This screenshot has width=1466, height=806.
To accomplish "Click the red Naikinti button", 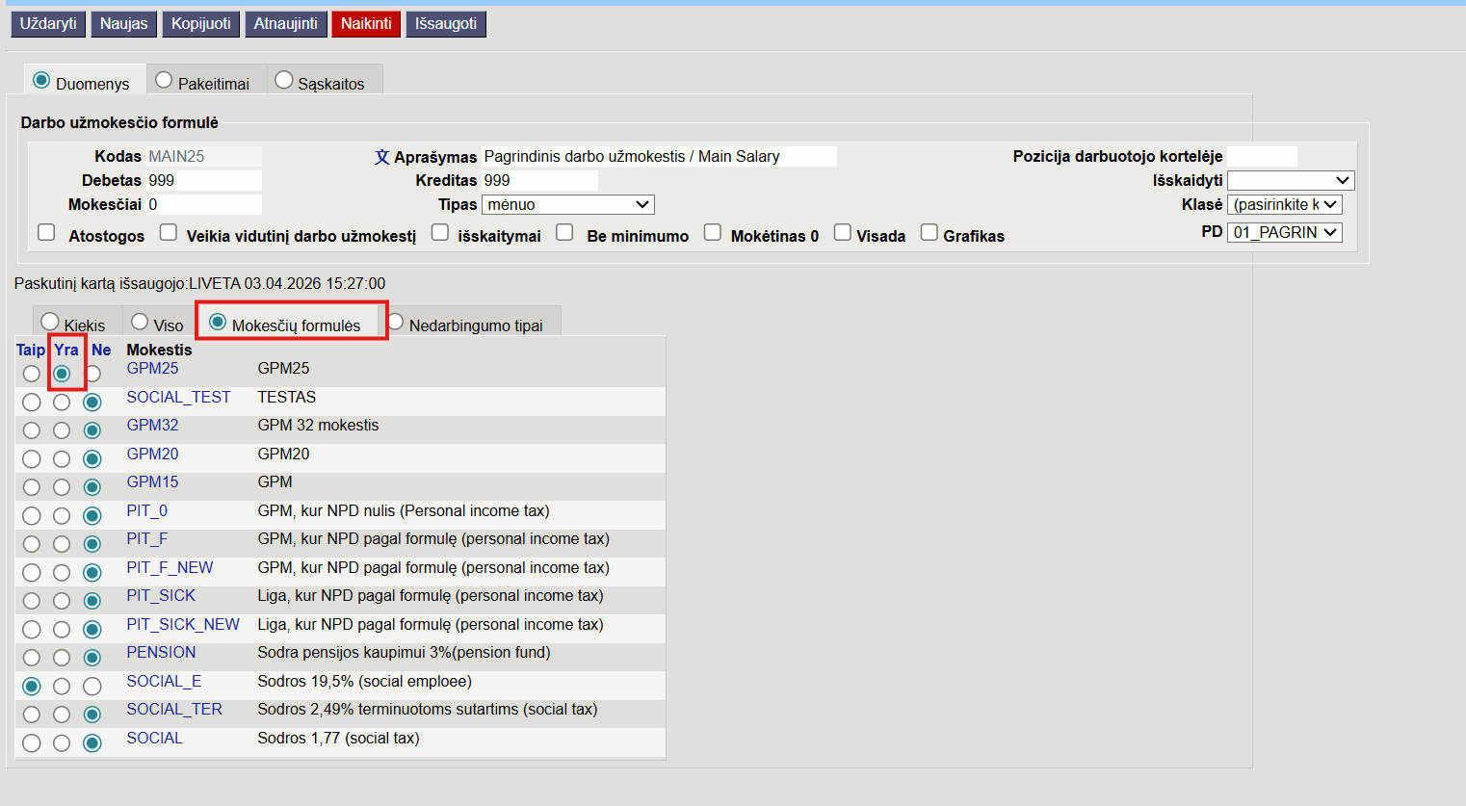I will click(366, 24).
